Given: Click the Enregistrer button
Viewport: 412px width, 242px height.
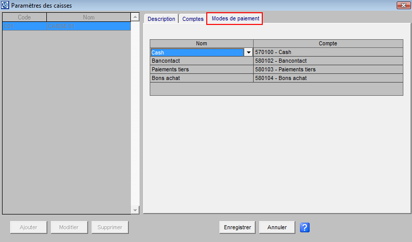Looking at the screenshot, I should (x=237, y=227).
